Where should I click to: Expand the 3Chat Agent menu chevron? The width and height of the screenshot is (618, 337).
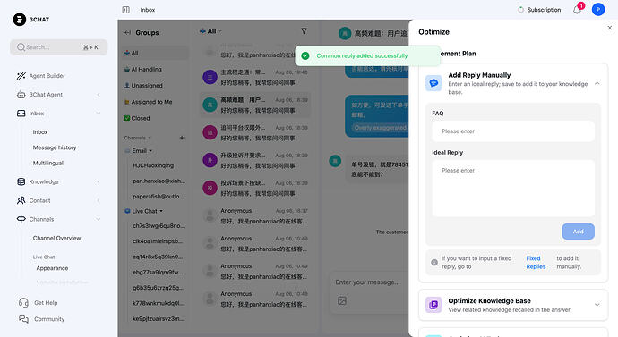coord(99,95)
